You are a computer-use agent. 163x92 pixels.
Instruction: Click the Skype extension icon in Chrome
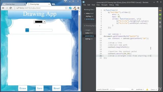[70, 8]
